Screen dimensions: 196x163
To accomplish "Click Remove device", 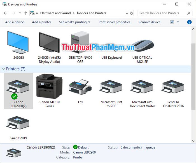I will 149,22.
